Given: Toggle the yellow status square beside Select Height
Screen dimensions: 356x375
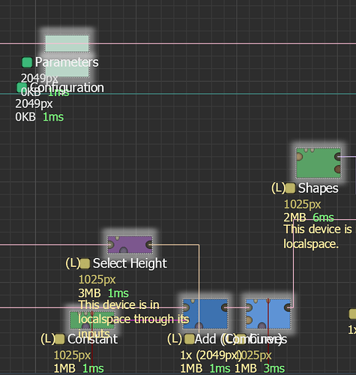Looking at the screenshot, I should coord(85,263).
